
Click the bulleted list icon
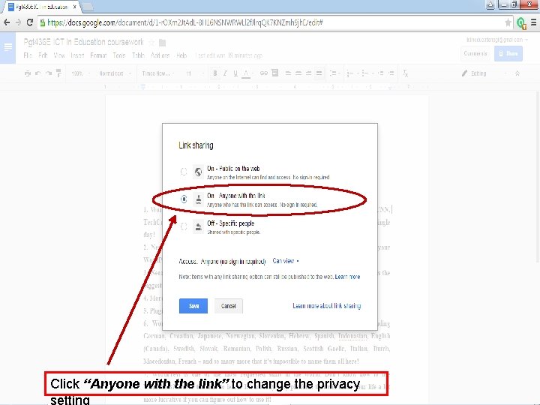367,73
